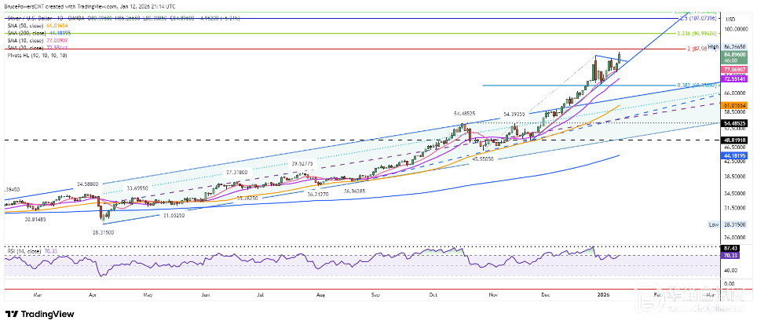757x328 pixels.
Task: Select the orange 61.01654 SMA price tag
Action: [x=735, y=104]
